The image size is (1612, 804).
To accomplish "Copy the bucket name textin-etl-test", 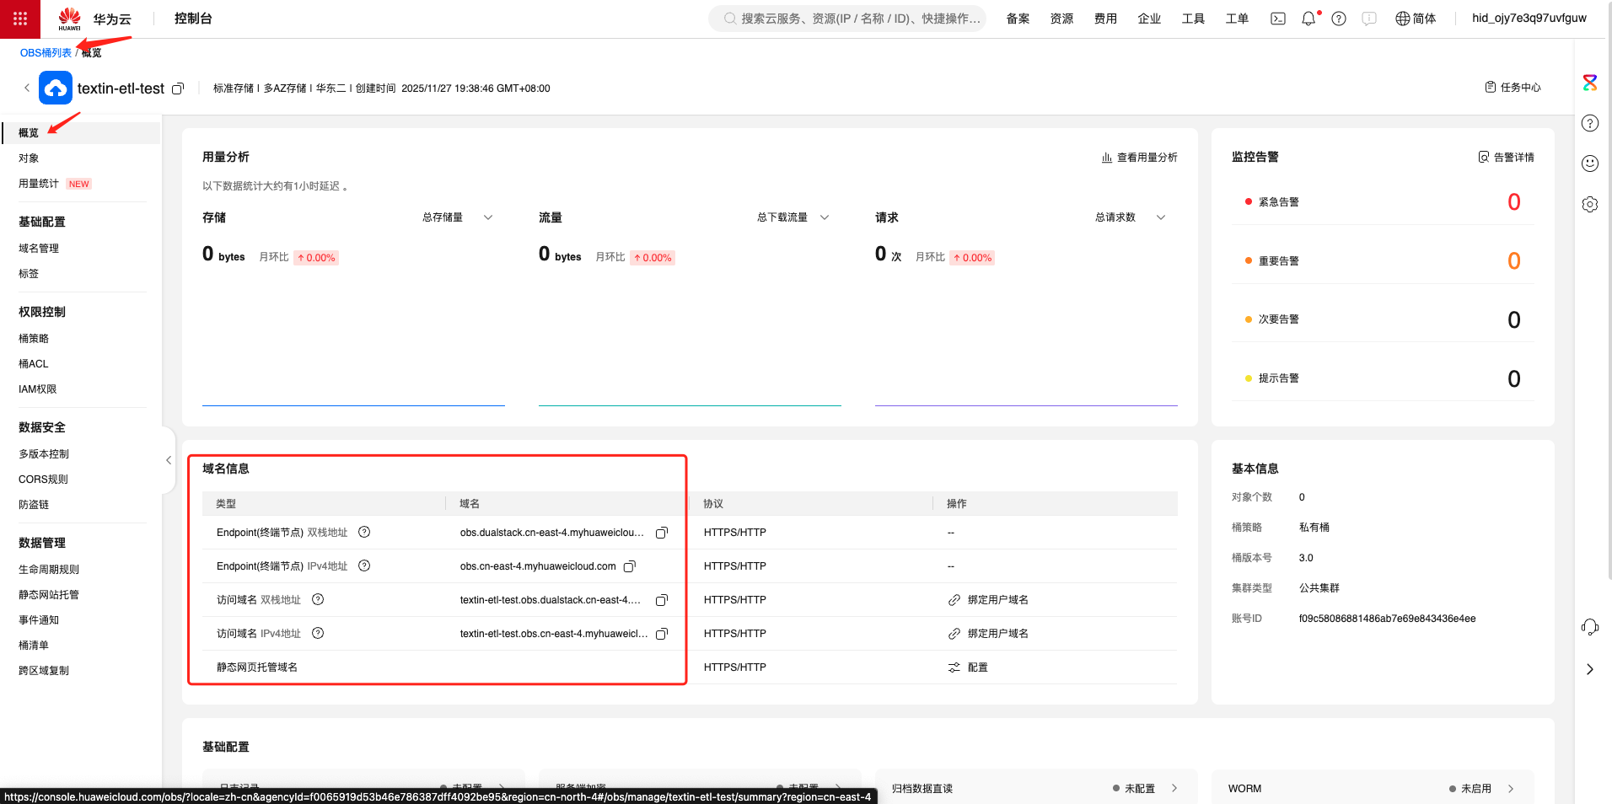I will 178,88.
